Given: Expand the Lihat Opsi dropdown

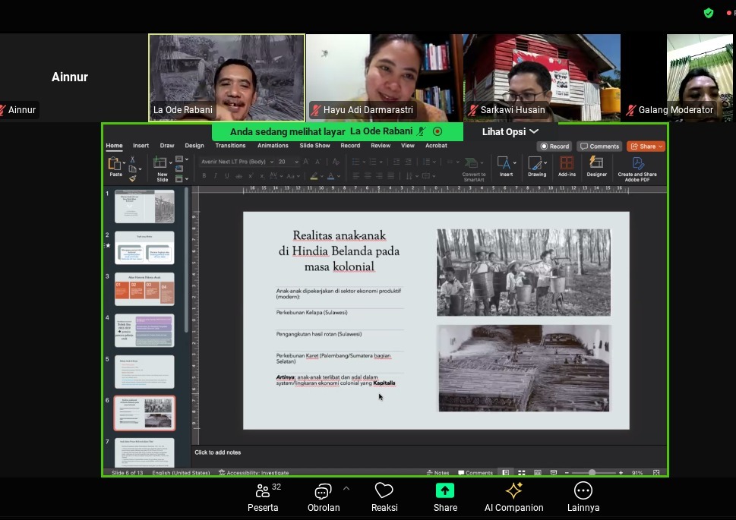Looking at the screenshot, I should (x=510, y=132).
